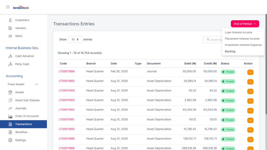Click the Vendors building icon
267x150 pixels.
(10, 28)
